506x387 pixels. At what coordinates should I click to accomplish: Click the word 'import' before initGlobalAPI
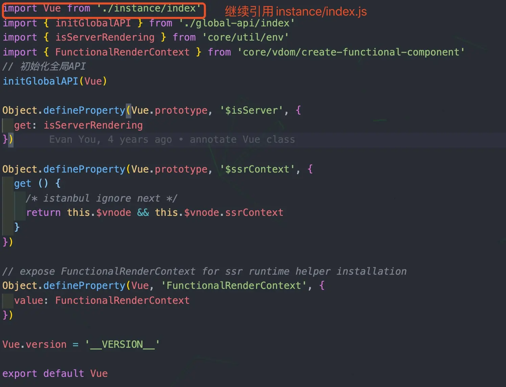pos(20,23)
